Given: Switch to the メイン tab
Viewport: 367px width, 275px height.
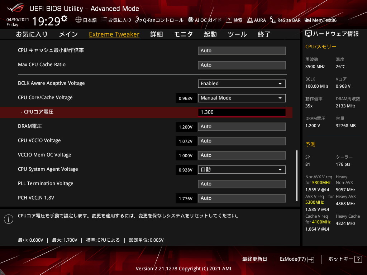Looking at the screenshot, I should (x=68, y=34).
